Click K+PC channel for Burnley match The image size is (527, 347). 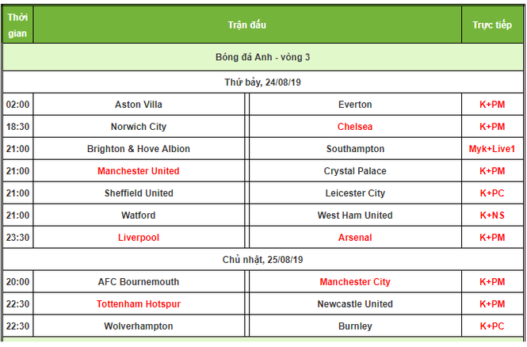pyautogui.click(x=492, y=326)
